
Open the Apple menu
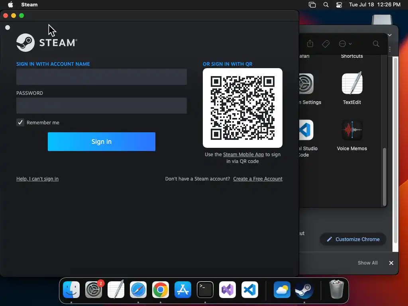click(x=10, y=5)
